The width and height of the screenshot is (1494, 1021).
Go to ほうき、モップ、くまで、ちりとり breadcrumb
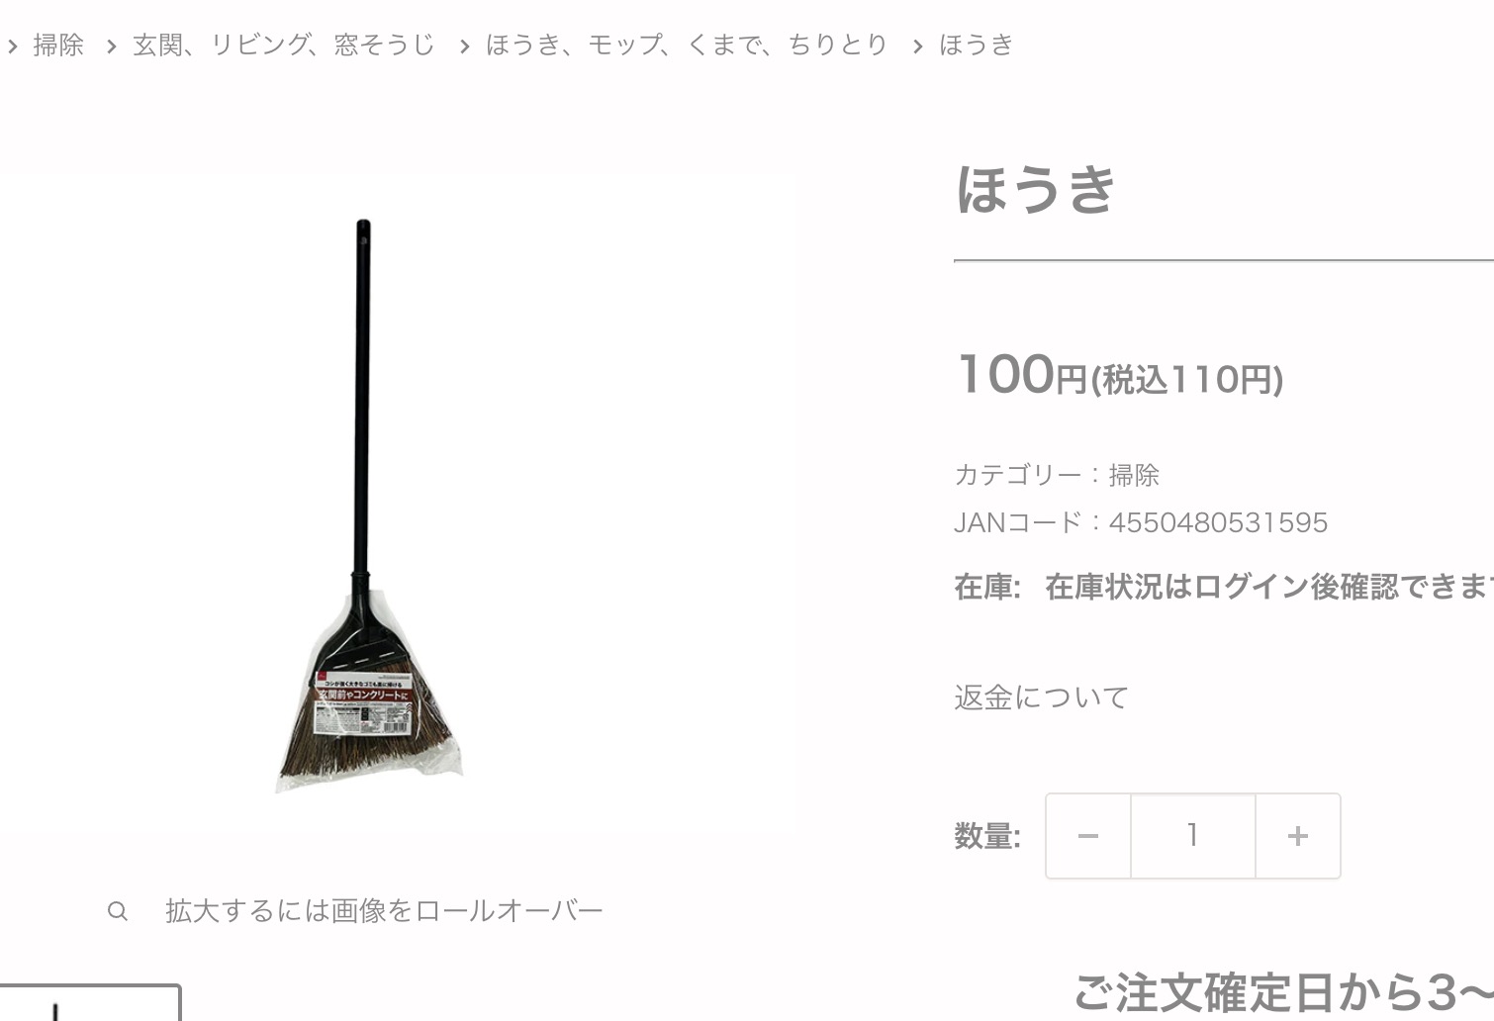[687, 46]
